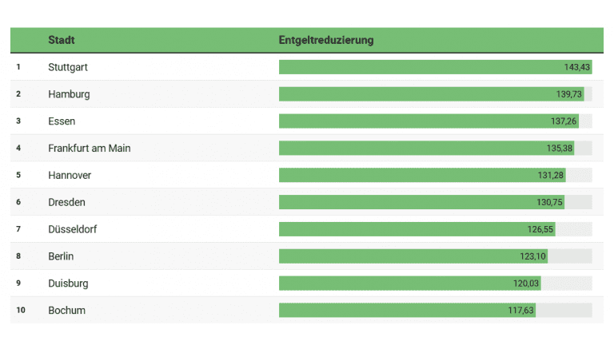Select the Berlin row label

point(61,256)
